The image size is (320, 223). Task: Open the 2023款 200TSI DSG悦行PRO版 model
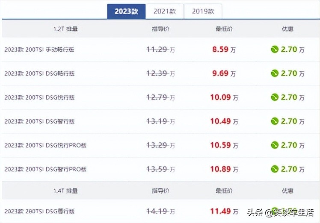coord(45,145)
